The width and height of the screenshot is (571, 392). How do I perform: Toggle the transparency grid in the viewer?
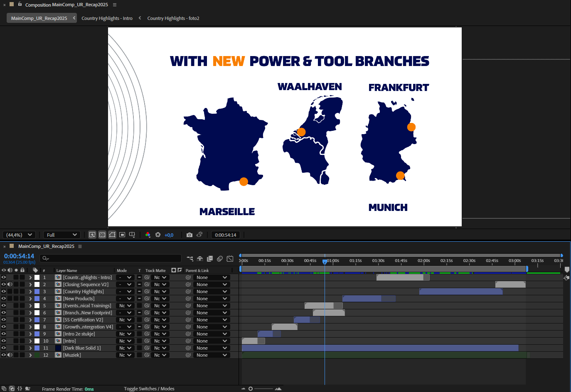[x=102, y=235]
